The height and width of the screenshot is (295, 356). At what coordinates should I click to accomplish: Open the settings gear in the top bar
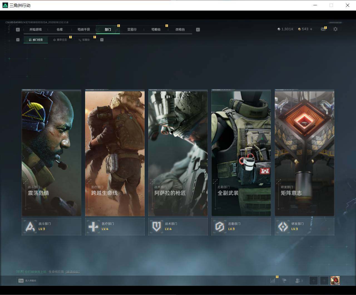pos(335,29)
